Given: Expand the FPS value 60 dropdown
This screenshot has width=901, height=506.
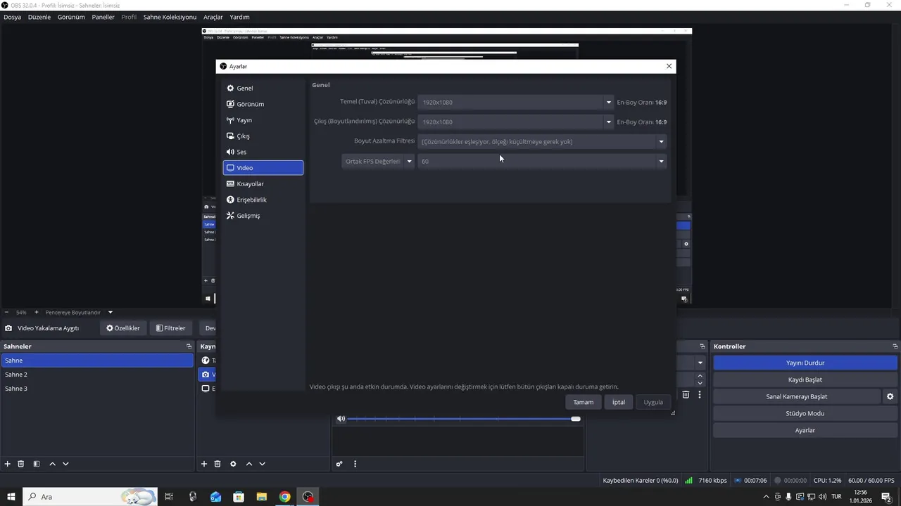Looking at the screenshot, I should click(661, 161).
